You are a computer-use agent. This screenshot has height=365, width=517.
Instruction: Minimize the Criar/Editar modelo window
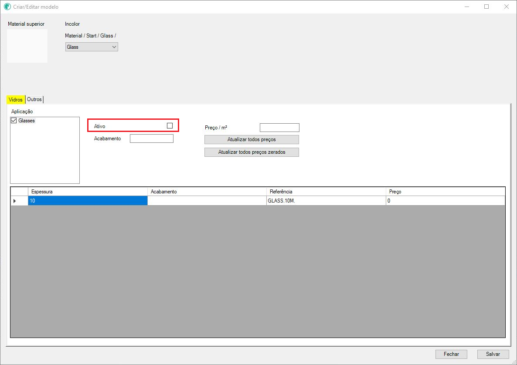pos(467,7)
